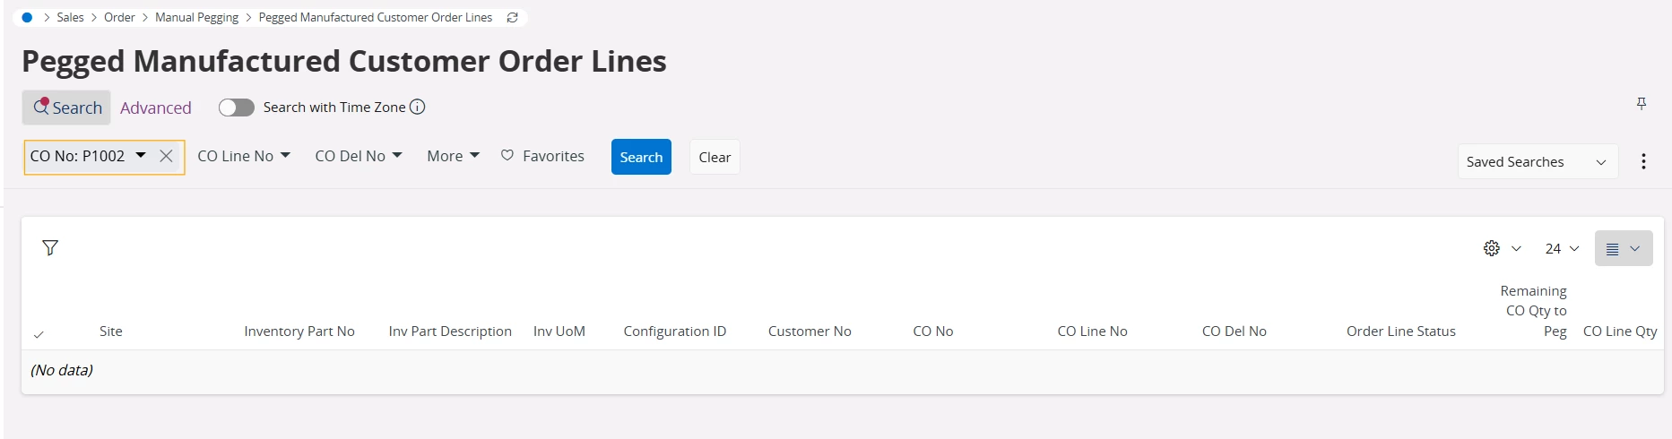This screenshot has height=439, width=1672.
Task: Toggle Search with Time Zone switch
Action: point(237,108)
